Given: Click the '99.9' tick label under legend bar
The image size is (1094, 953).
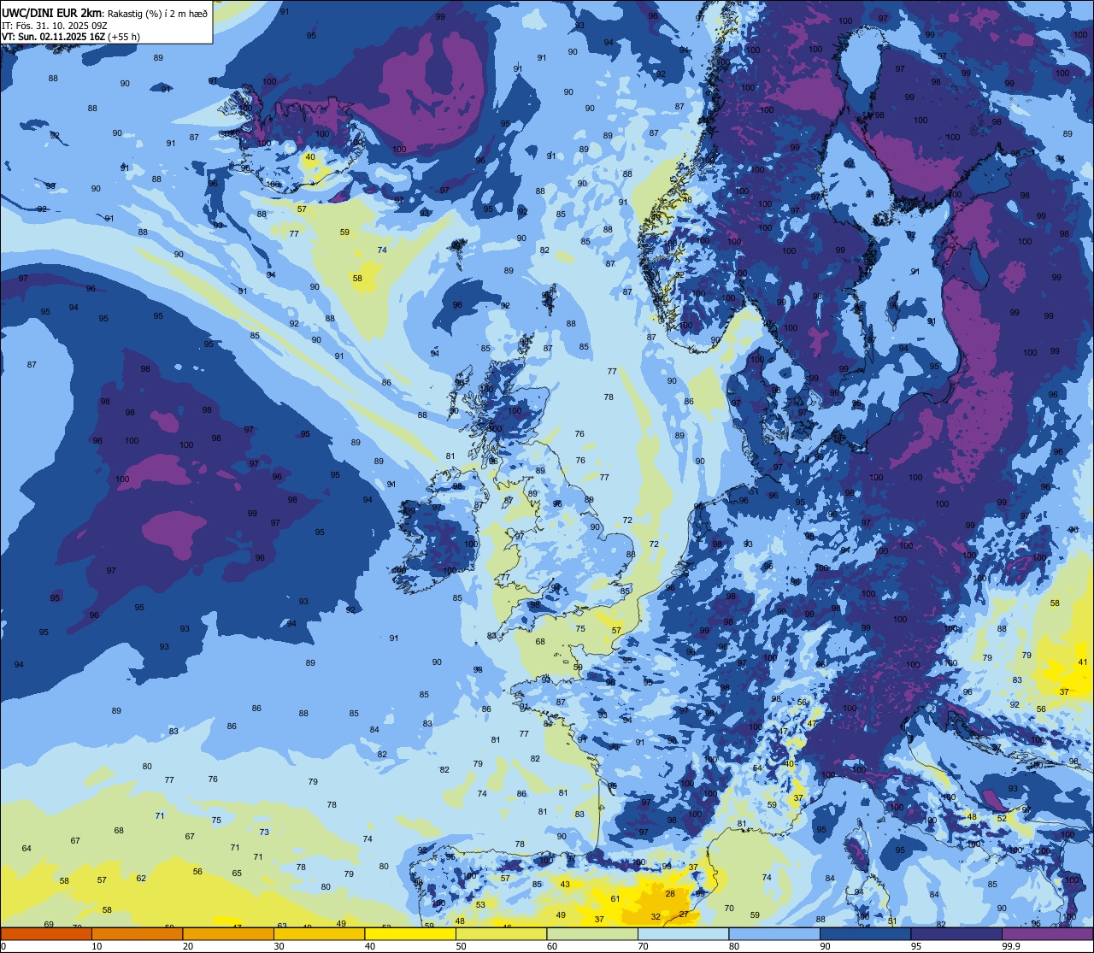Looking at the screenshot, I should point(1012,946).
